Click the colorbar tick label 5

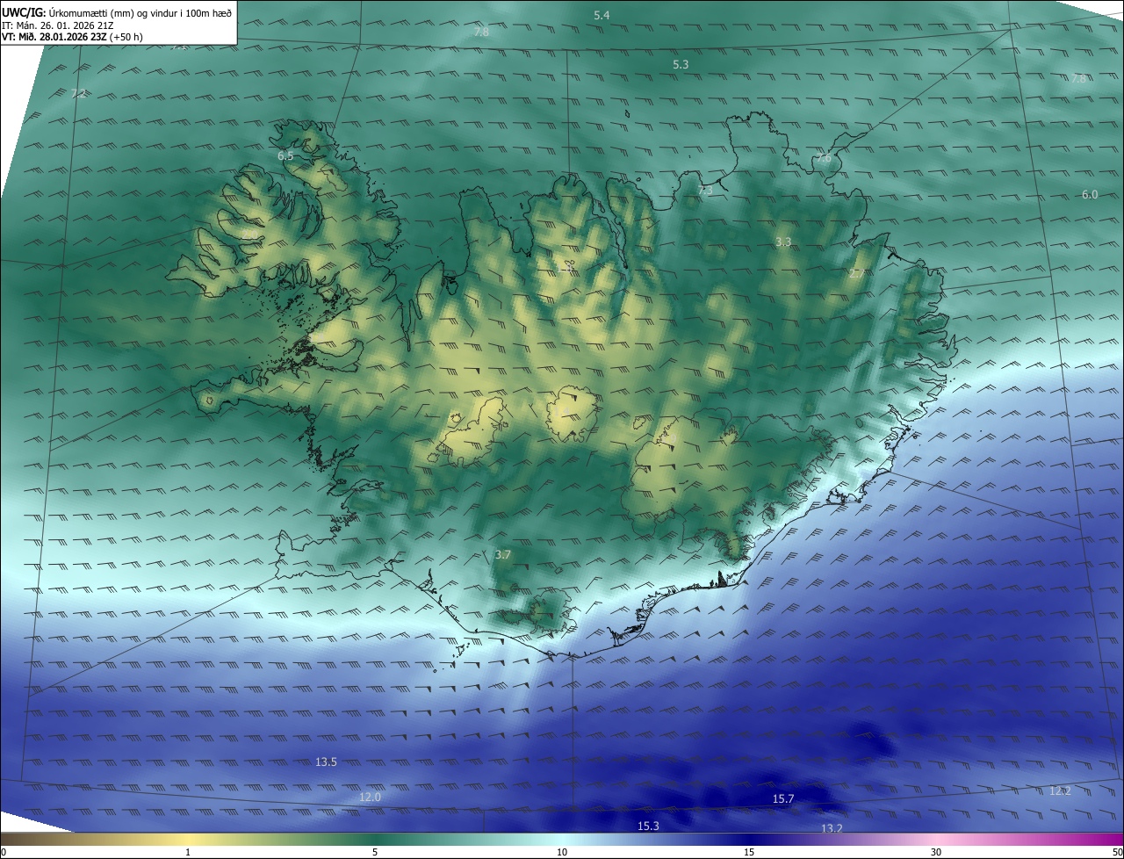click(x=375, y=852)
